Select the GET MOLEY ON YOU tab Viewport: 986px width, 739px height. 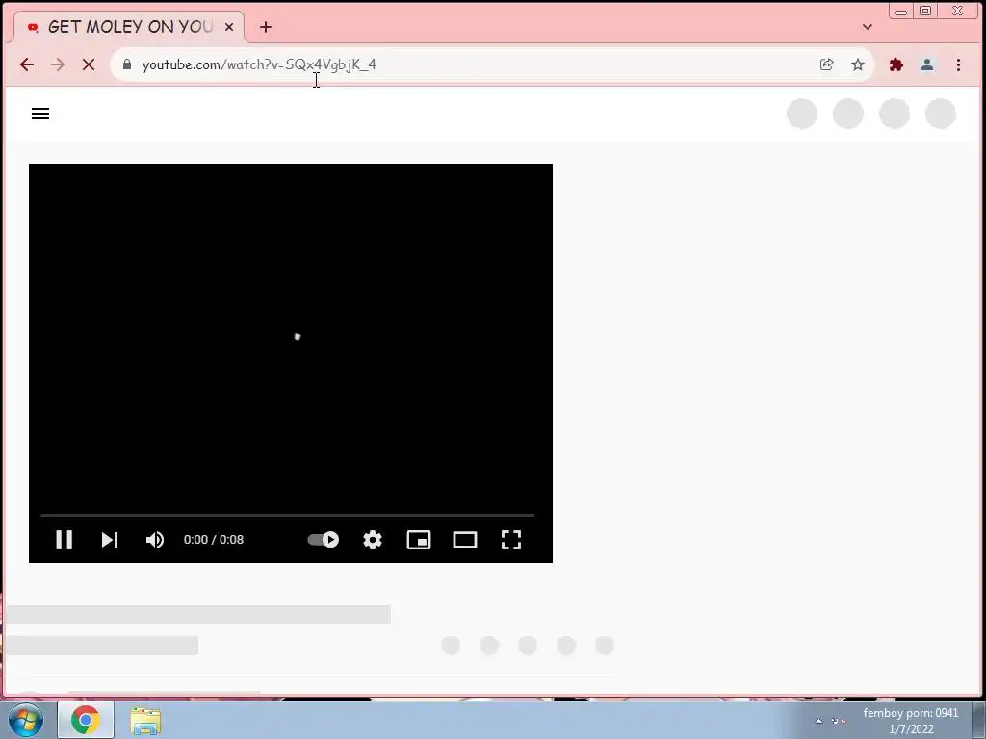(129, 26)
